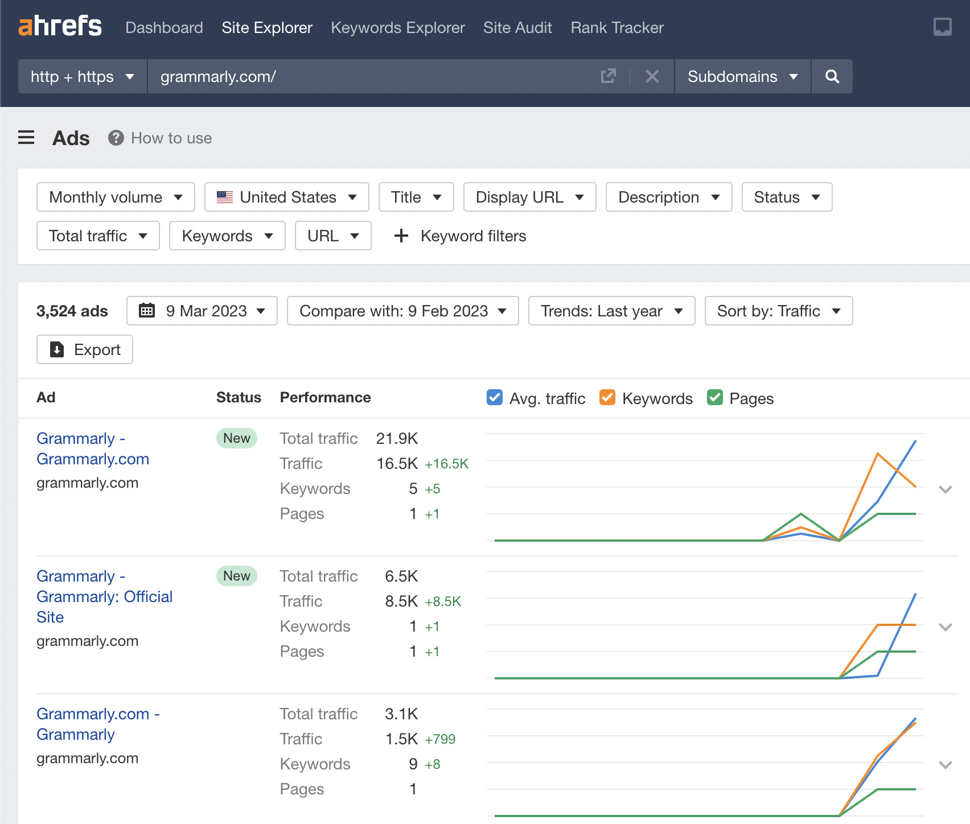Click the calendar icon on the date picker

(x=147, y=311)
